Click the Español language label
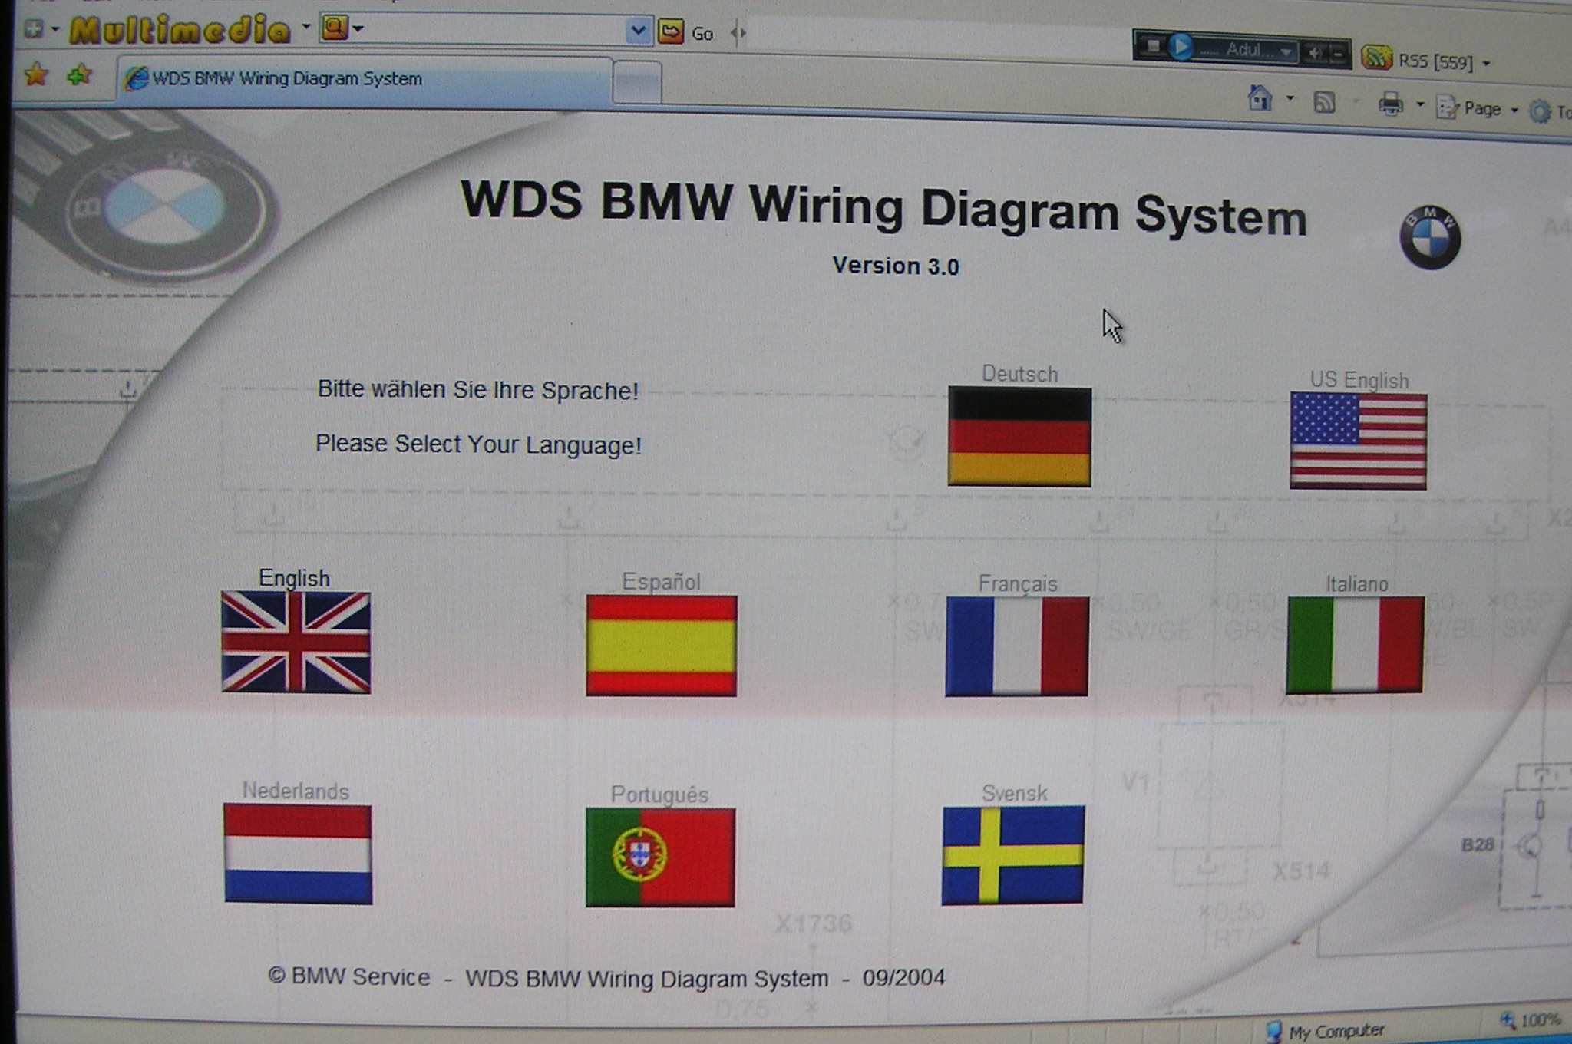This screenshot has width=1572, height=1044. [661, 582]
